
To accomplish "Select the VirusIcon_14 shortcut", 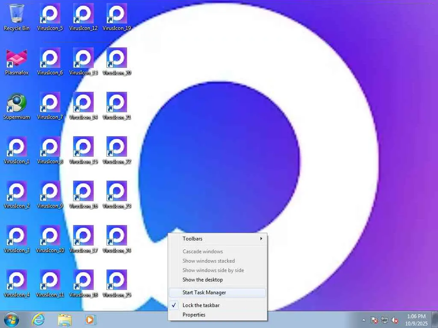I will click(83, 106).
